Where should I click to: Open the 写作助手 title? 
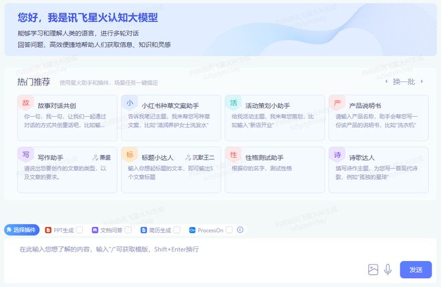(x=50, y=158)
